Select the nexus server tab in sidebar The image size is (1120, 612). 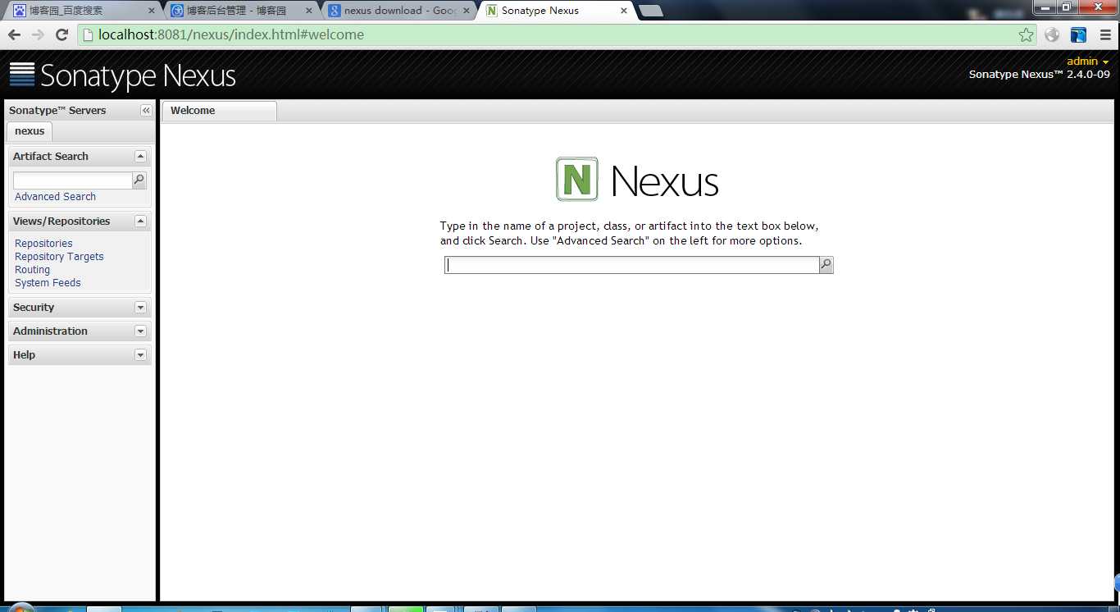coord(30,131)
